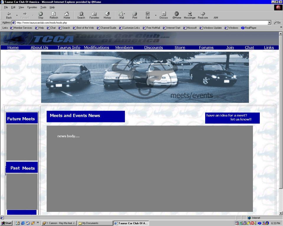Go to the Home page nav link
The image size is (283, 226).
(13, 47)
